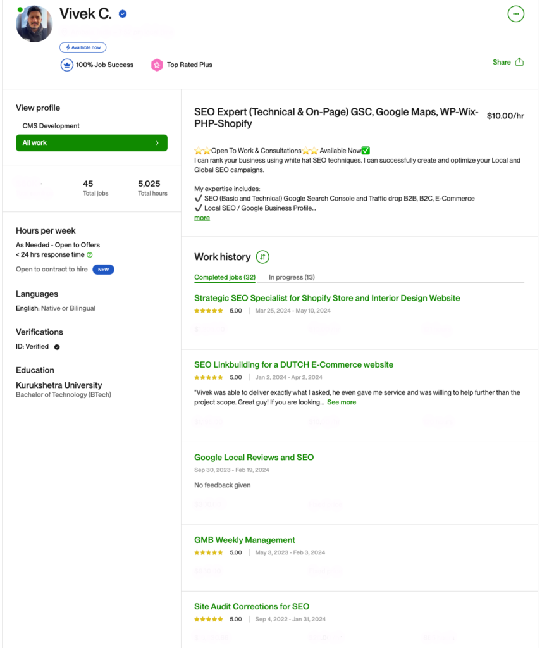Select the CMS Development profile
Viewport: 542px width, 648px height.
(x=51, y=126)
